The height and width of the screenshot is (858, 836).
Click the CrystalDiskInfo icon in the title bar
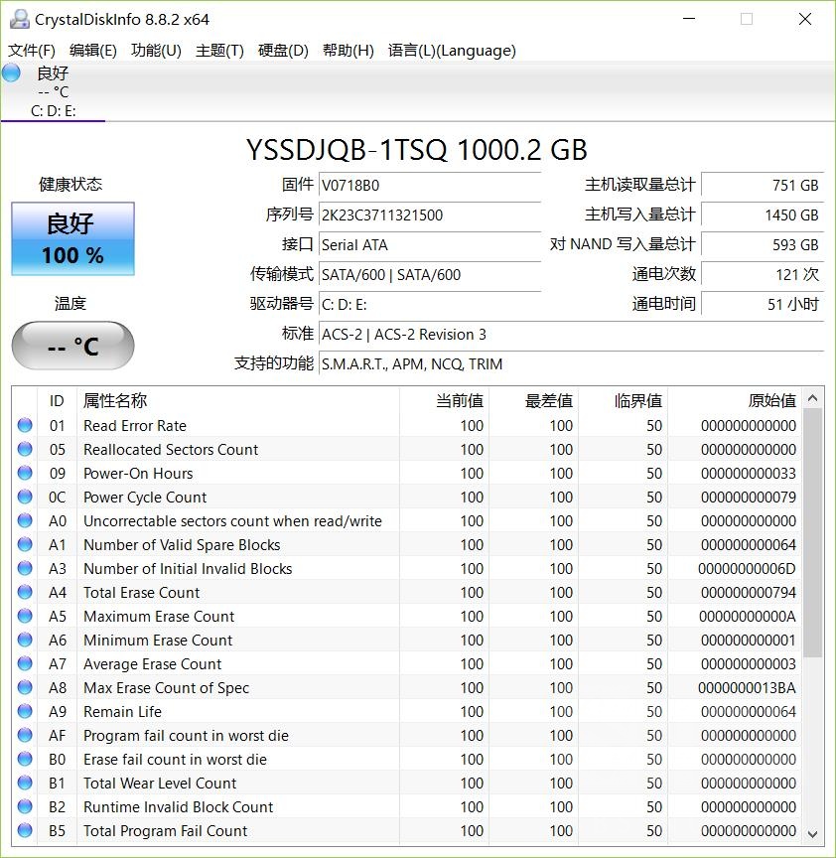click(x=22, y=19)
